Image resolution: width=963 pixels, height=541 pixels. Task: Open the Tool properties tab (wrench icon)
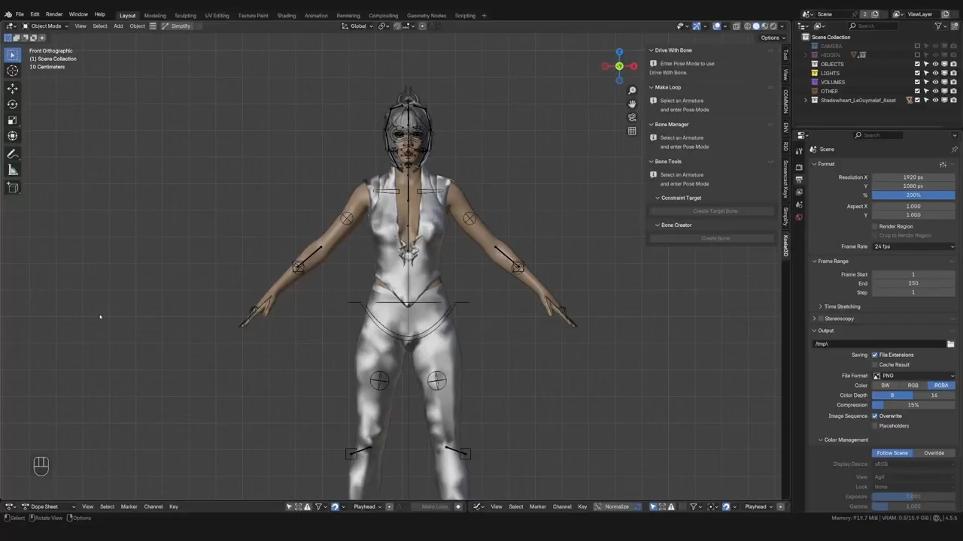(x=799, y=151)
